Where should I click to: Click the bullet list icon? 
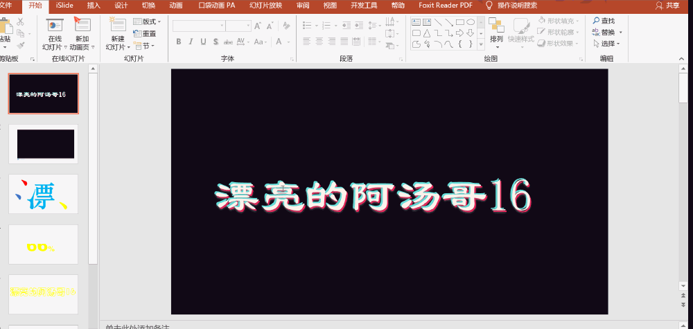[x=307, y=25]
